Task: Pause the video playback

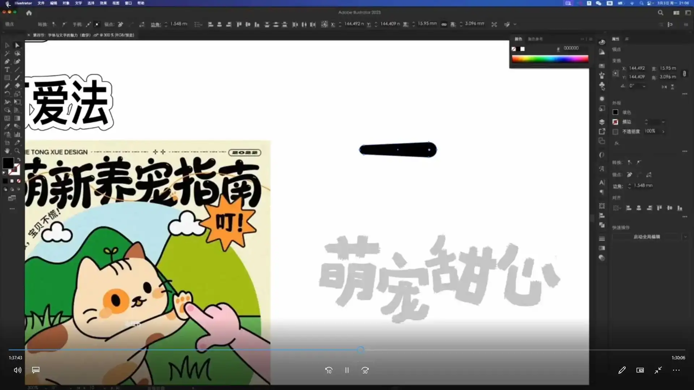Action: 346,370
